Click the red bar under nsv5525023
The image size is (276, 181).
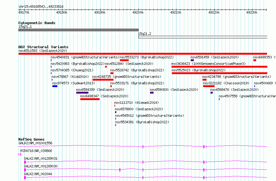tap(220, 73)
